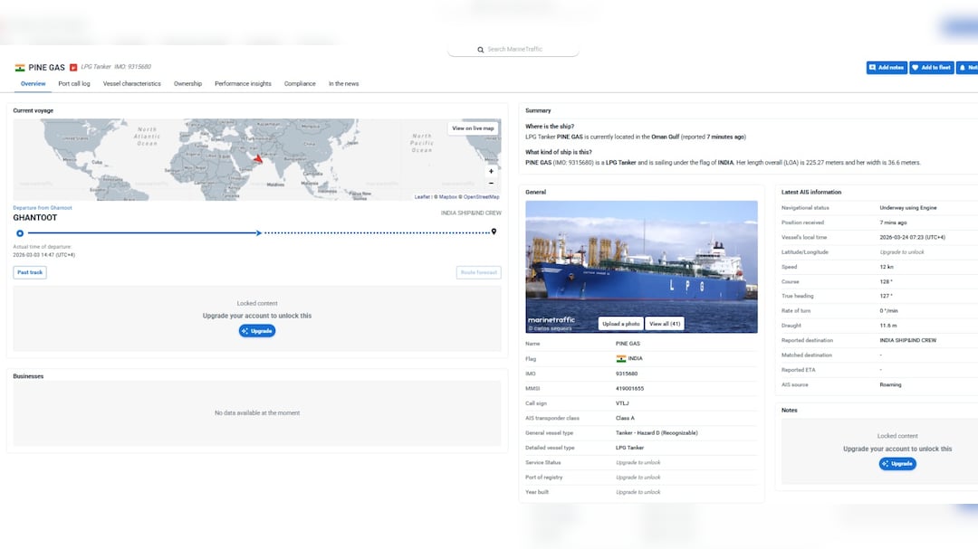Zoom out on the voyage map
The width and height of the screenshot is (978, 549).
click(491, 183)
